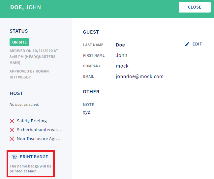Select the PRINT BADGE label
Screen dimensions: 214x179
click(x=34, y=157)
